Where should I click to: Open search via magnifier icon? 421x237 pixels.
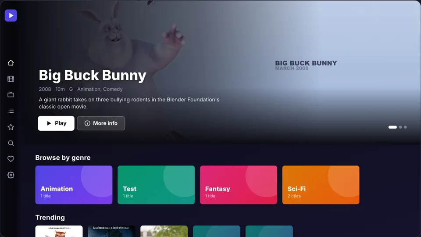(11, 143)
